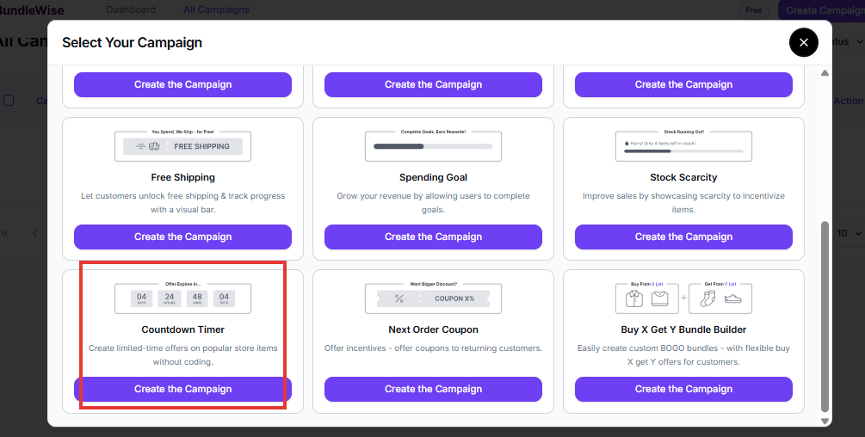
Task: Create the Stock Scarcity campaign
Action: 683,237
